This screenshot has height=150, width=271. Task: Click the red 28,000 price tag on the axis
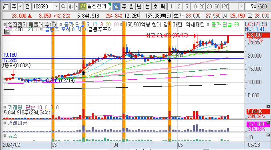tap(258, 35)
